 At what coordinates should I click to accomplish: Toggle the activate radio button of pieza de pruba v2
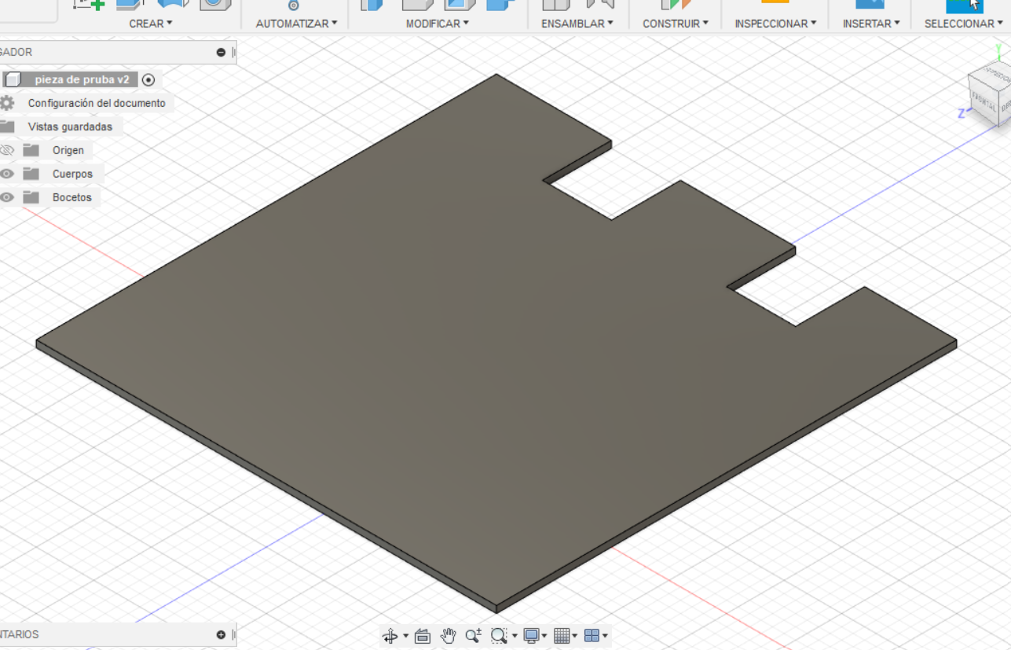pyautogui.click(x=148, y=79)
